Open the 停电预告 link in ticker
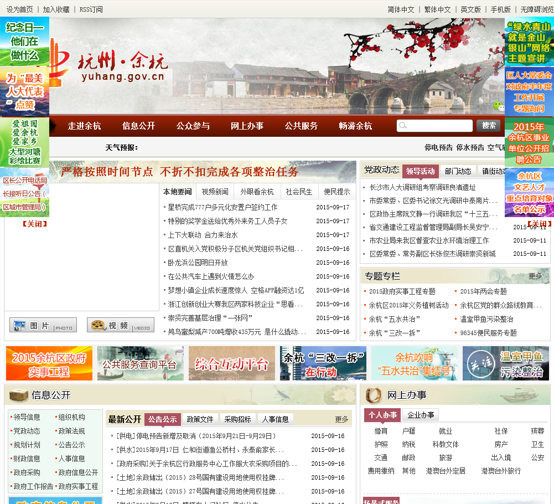The width and height of the screenshot is (554, 504). pyautogui.click(x=438, y=147)
